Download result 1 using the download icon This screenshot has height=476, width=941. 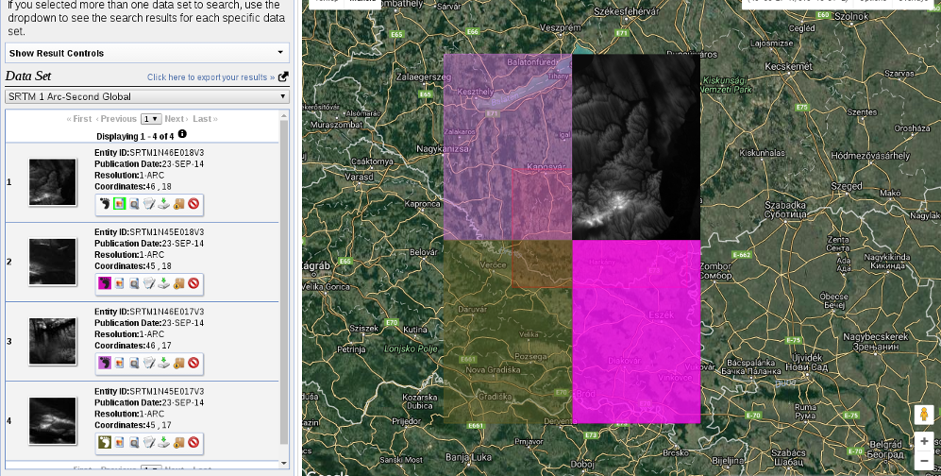[x=163, y=203]
